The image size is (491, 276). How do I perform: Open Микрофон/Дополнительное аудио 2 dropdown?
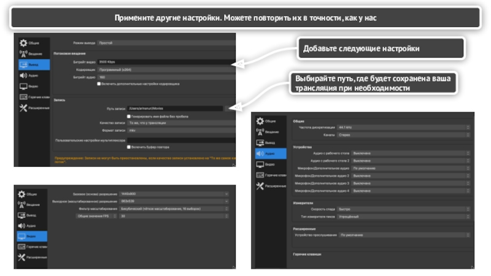coord(411,176)
